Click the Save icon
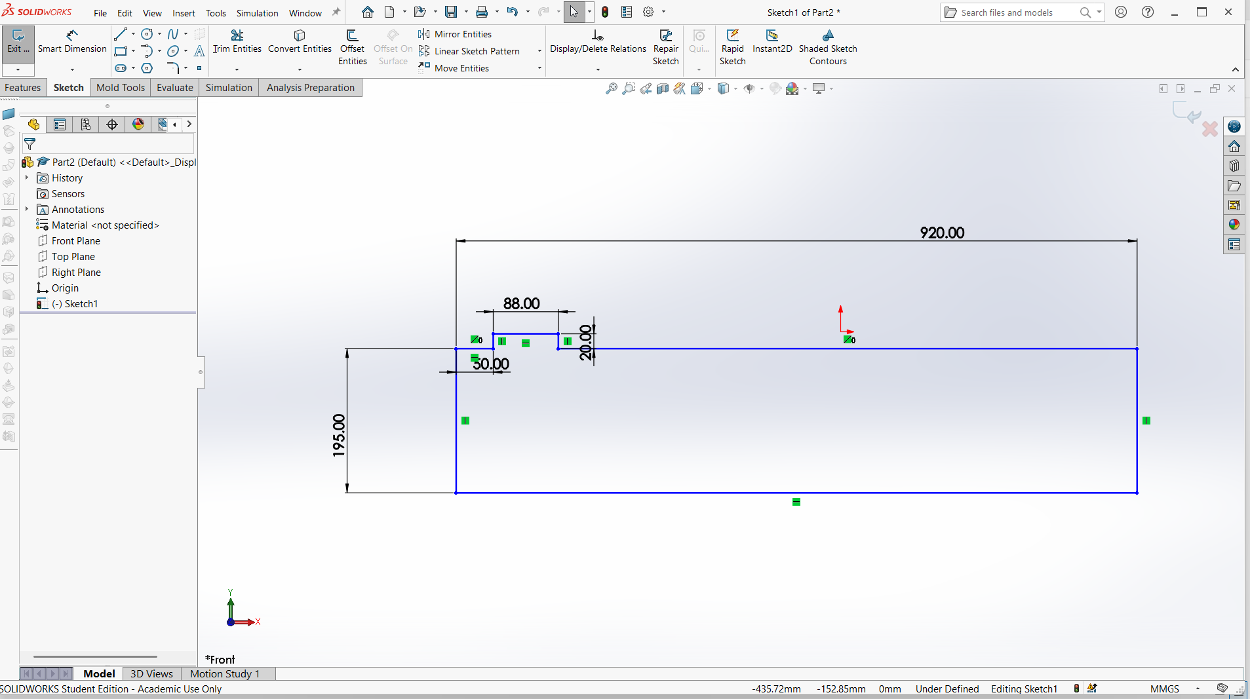 click(x=451, y=12)
